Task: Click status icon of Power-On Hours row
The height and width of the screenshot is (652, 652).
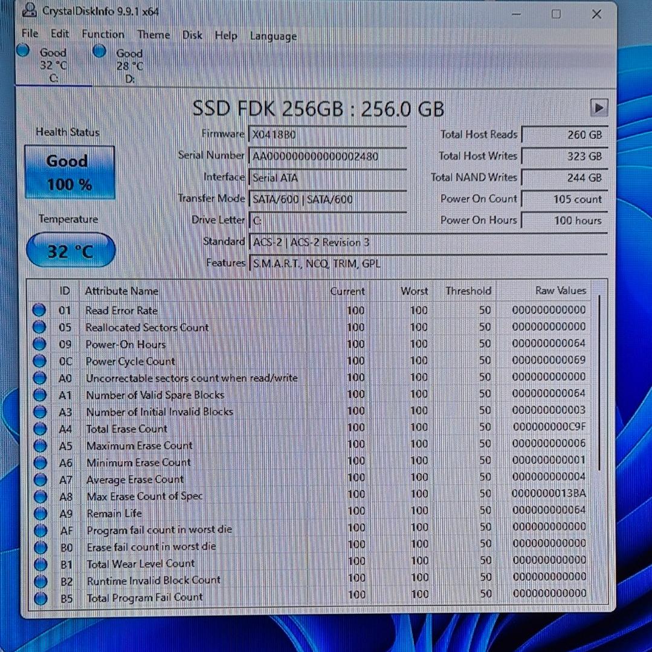Action: pos(39,344)
